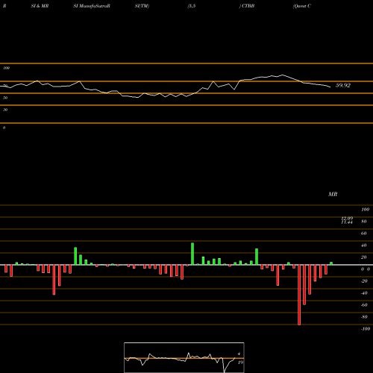Screen dimensions: 373x373
Task: Click the 30 label on RSI axis
Action: click(x=5, y=110)
